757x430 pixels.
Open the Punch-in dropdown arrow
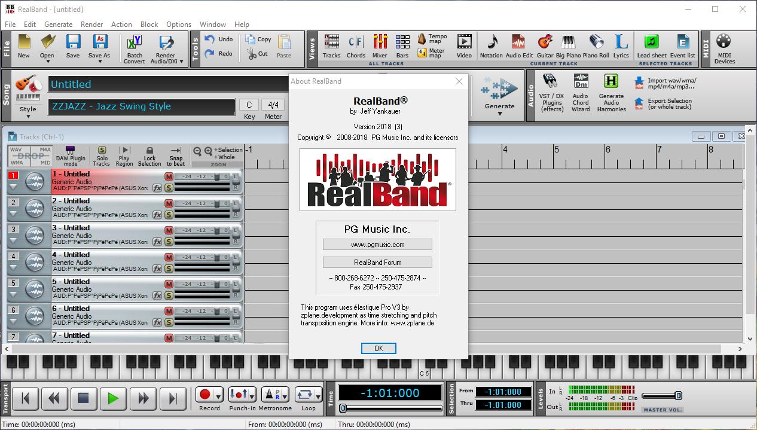click(252, 395)
